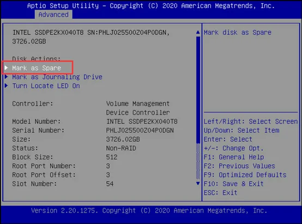Click the dotted scrollbar track area
302x224 pixels.
click(x=198, y=161)
